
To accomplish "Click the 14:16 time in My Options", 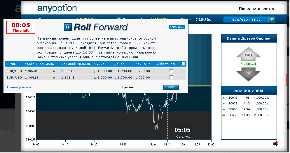I will tap(246, 104).
